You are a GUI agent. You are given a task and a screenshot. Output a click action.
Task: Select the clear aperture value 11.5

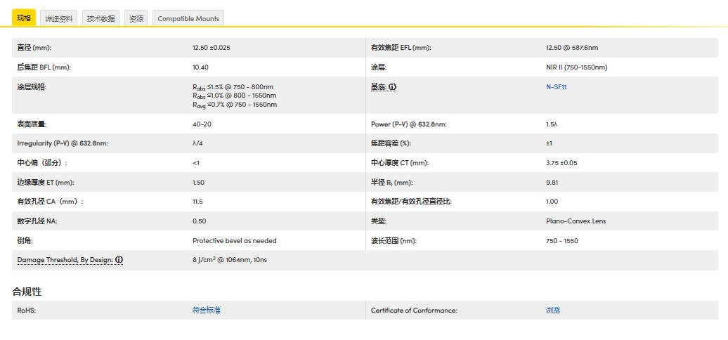pos(197,202)
